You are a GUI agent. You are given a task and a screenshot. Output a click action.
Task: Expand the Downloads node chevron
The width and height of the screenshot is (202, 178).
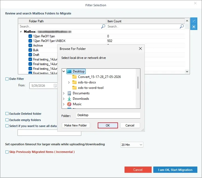coord(64,99)
